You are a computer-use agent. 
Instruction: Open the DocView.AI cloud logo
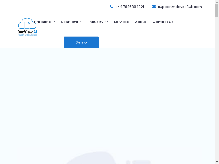click(x=27, y=27)
